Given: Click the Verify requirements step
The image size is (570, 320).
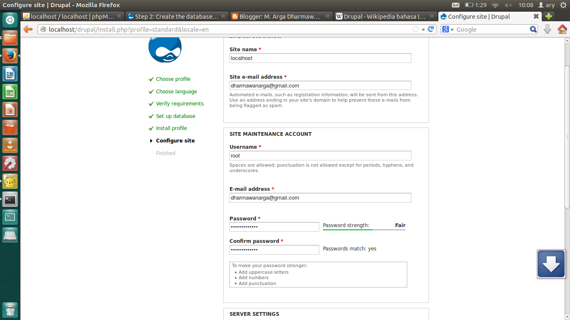Looking at the screenshot, I should [x=180, y=104].
